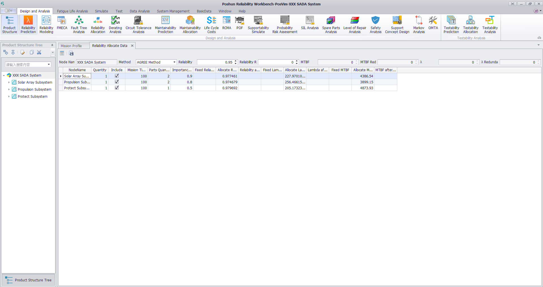Collapse the XXX SADA System root node
Viewport: 543px width, 287px height.
(x=4, y=75)
